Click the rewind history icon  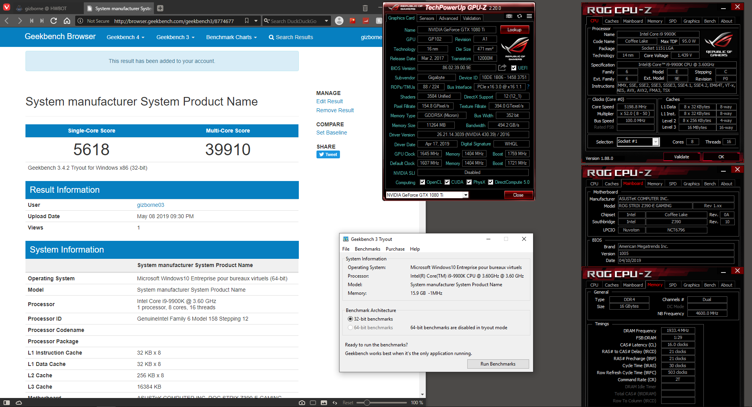[31, 21]
